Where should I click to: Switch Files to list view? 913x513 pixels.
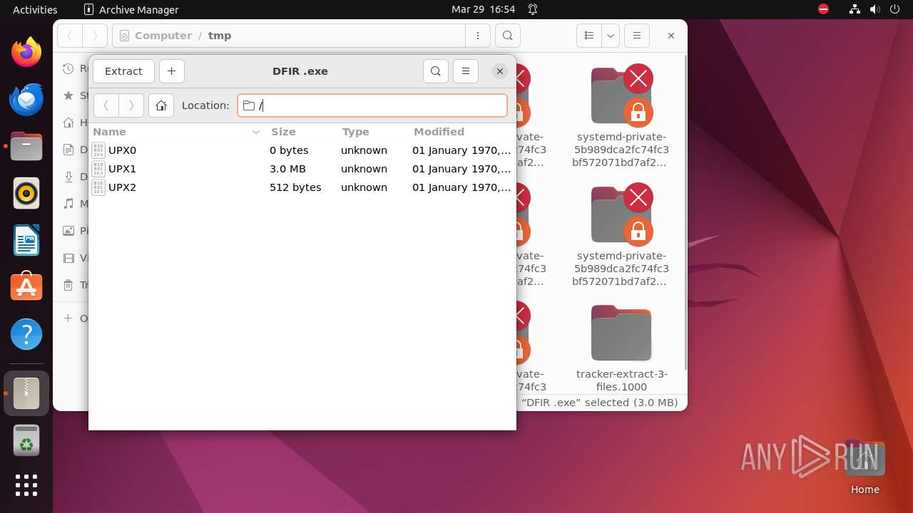[589, 36]
